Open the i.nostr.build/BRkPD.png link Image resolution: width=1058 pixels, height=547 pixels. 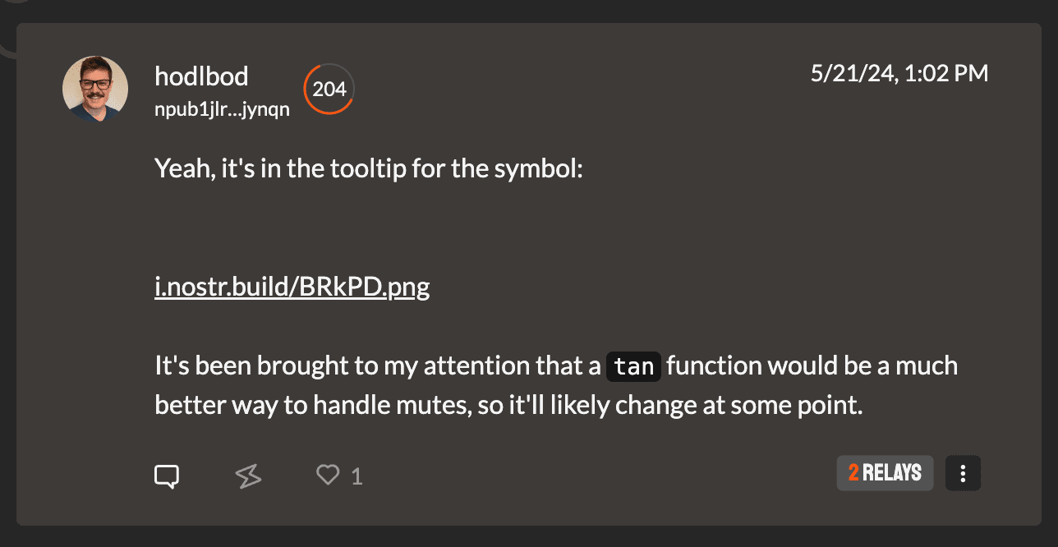click(292, 287)
